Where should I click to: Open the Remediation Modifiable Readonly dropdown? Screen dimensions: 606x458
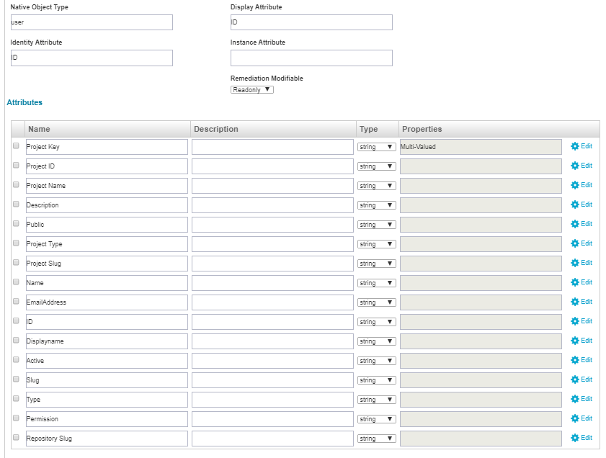tap(252, 90)
